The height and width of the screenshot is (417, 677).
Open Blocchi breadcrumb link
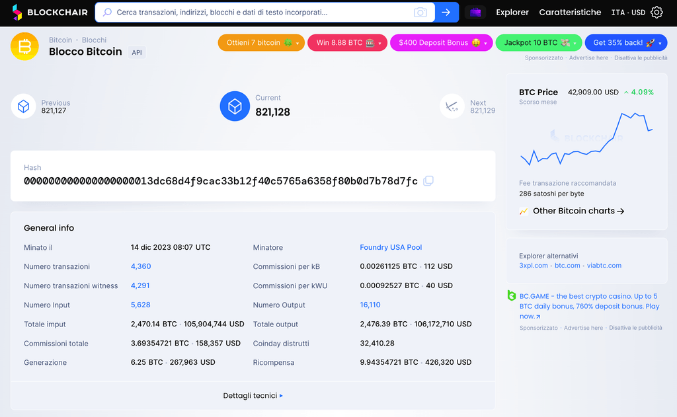click(94, 40)
